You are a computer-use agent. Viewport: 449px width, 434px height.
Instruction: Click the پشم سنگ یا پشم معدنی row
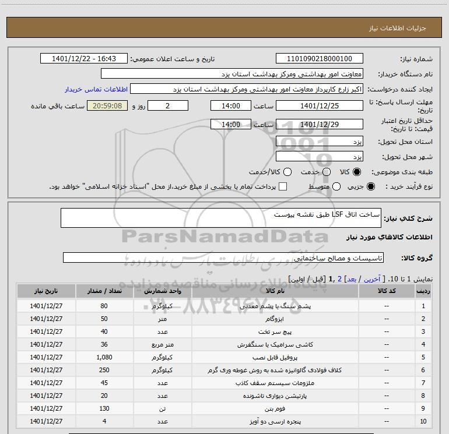click(x=224, y=306)
